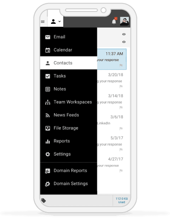Click the Notes page icon
The image size is (170, 221).
pos(48,89)
